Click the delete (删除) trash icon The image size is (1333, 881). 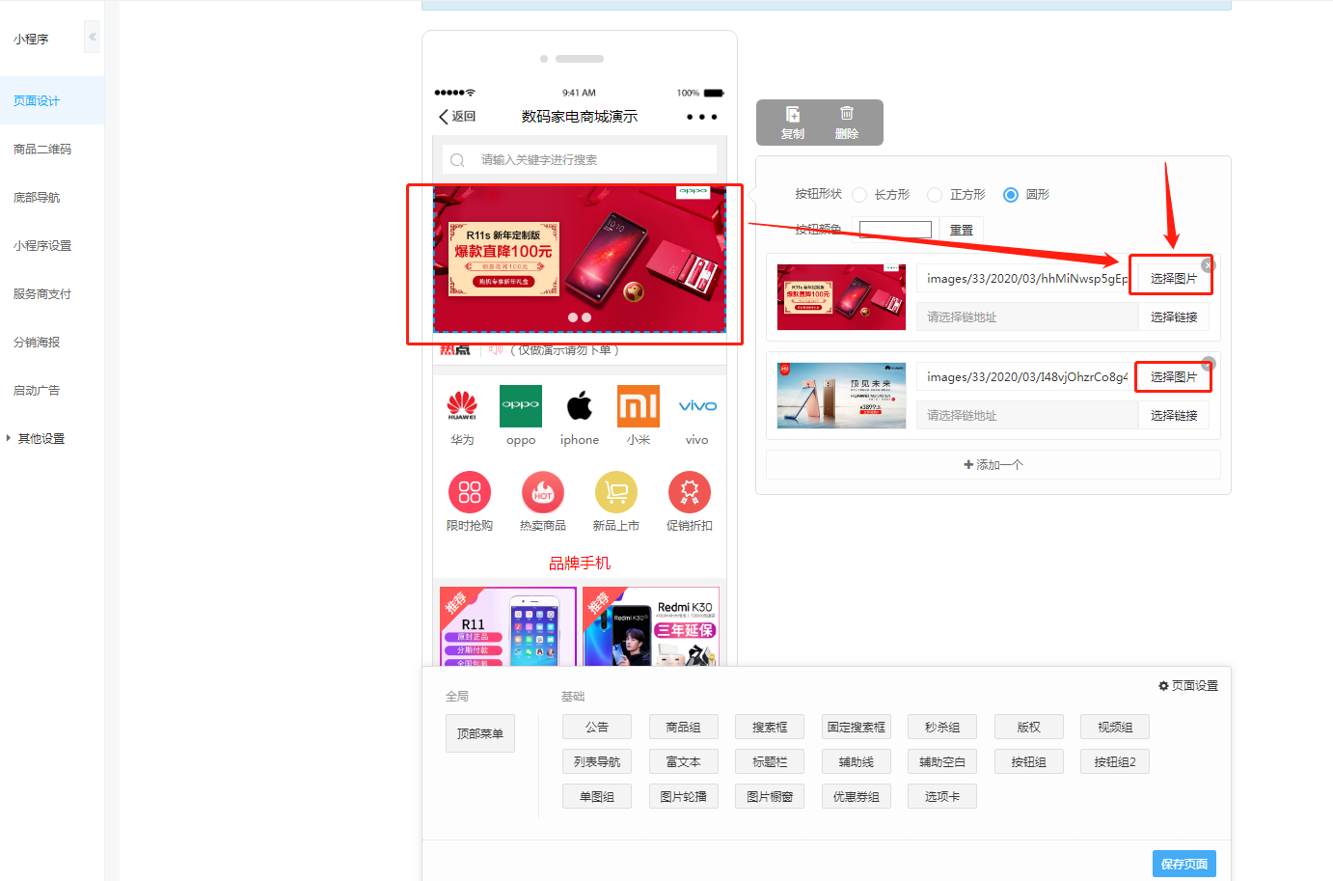click(846, 114)
